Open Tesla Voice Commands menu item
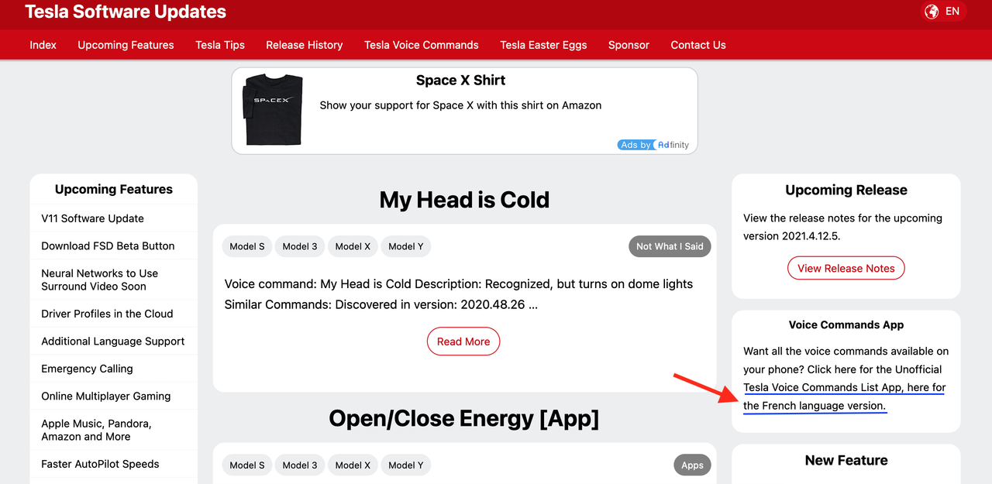Image resolution: width=992 pixels, height=484 pixels. tap(422, 45)
